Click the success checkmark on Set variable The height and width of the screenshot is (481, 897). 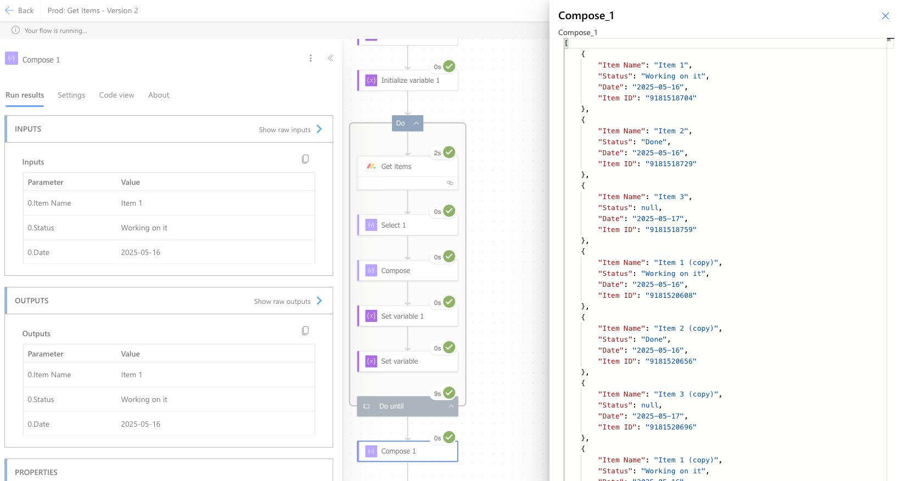click(449, 347)
